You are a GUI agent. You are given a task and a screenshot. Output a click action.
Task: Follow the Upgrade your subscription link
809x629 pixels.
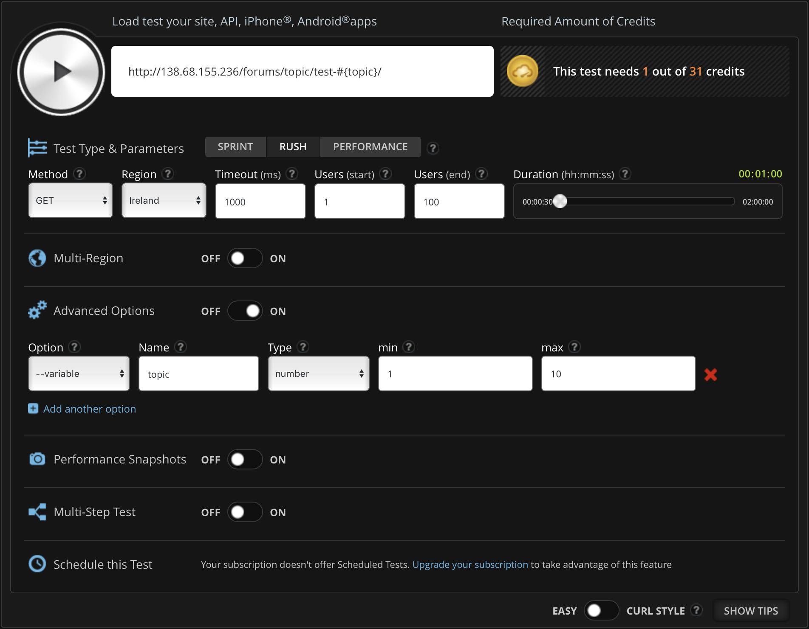[x=470, y=564]
